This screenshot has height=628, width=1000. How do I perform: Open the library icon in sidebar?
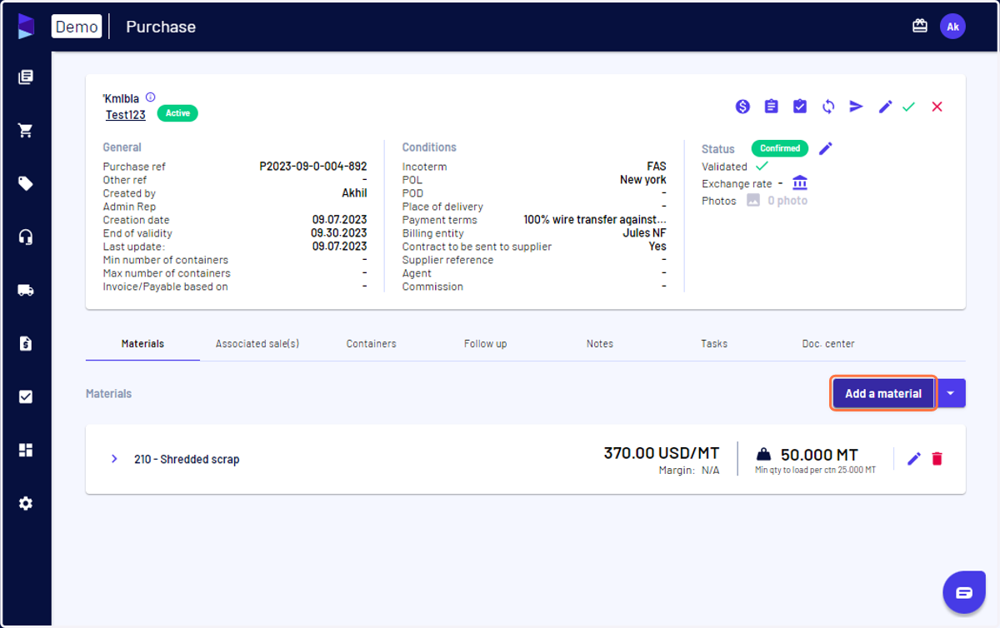coord(26,77)
